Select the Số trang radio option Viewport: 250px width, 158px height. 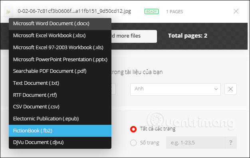pyautogui.click(x=133, y=143)
